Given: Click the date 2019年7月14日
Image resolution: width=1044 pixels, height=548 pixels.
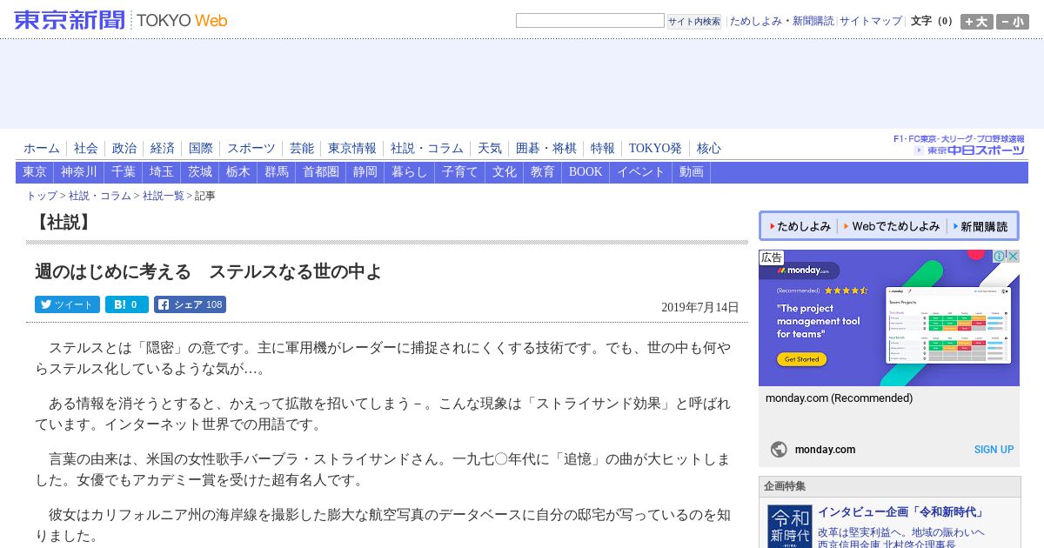Looking at the screenshot, I should pyautogui.click(x=700, y=307).
